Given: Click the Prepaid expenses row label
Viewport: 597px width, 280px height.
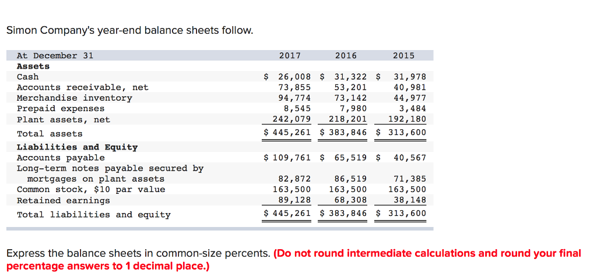Looking at the screenshot, I should click(61, 108).
